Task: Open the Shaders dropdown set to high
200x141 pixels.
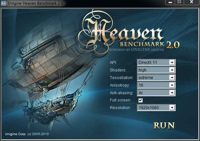Action: (x=156, y=70)
